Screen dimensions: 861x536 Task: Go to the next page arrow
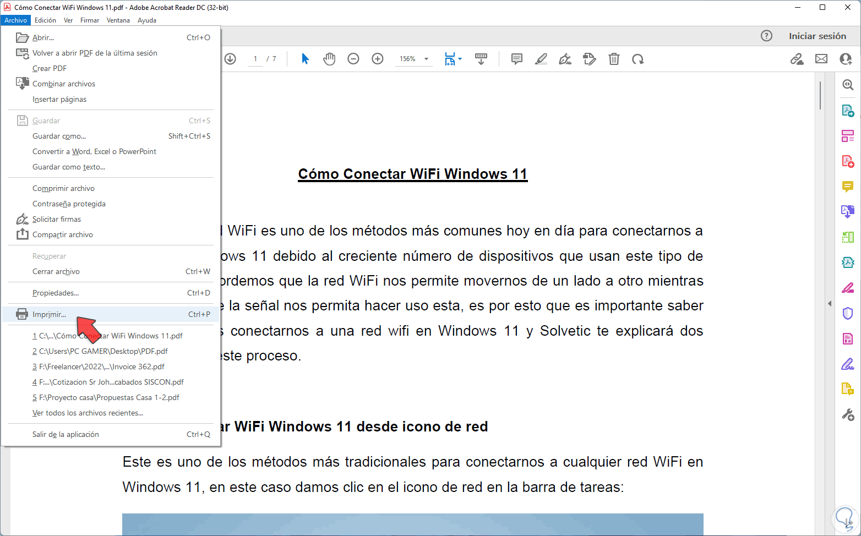230,59
